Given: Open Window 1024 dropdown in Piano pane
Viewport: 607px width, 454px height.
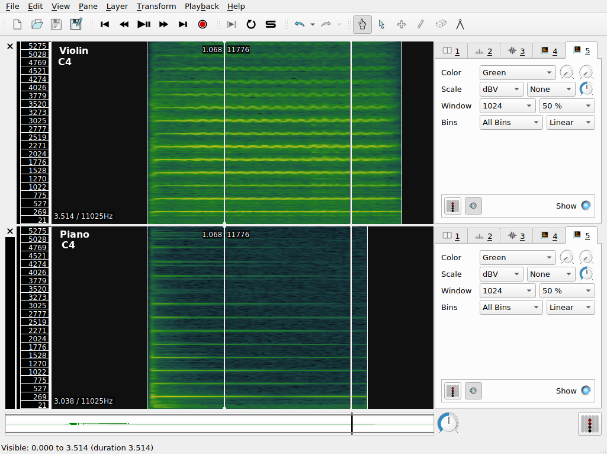Looking at the screenshot, I should [507, 290].
